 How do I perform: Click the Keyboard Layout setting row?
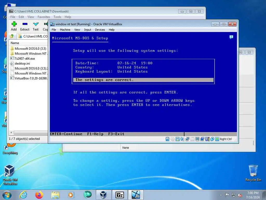111,71
